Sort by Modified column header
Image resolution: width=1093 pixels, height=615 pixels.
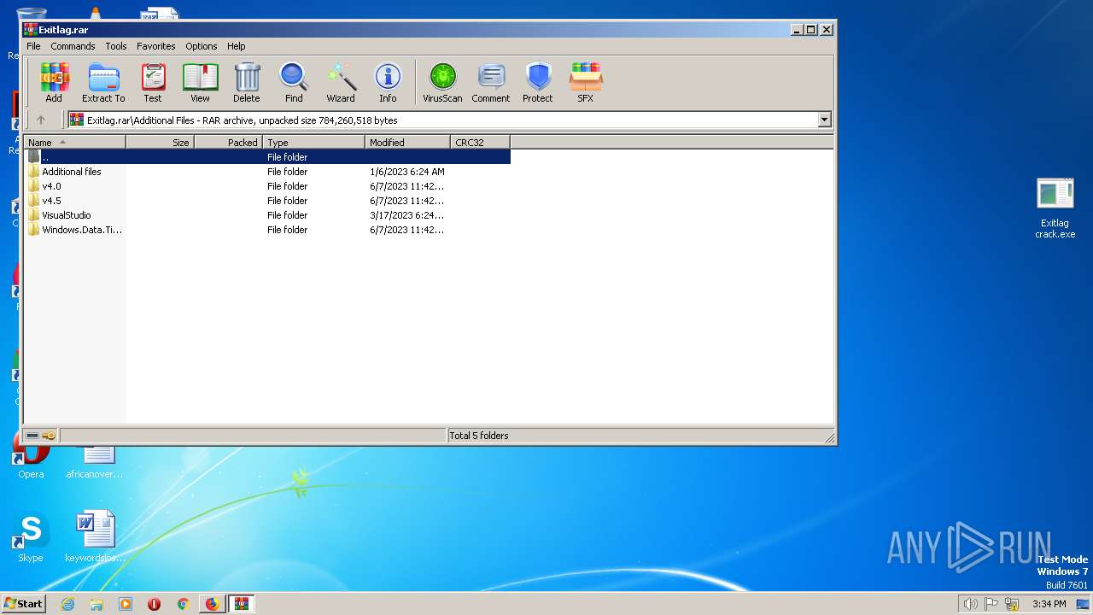(407, 143)
